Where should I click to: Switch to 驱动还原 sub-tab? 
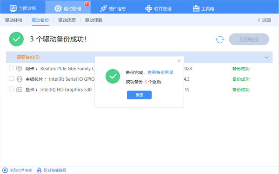tap(67, 20)
